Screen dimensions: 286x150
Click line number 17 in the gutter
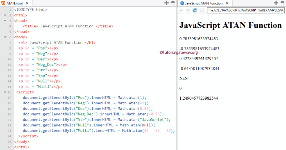pyautogui.click(x=9, y=98)
